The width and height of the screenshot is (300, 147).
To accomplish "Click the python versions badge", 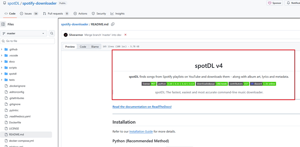I will [x=176, y=84].
